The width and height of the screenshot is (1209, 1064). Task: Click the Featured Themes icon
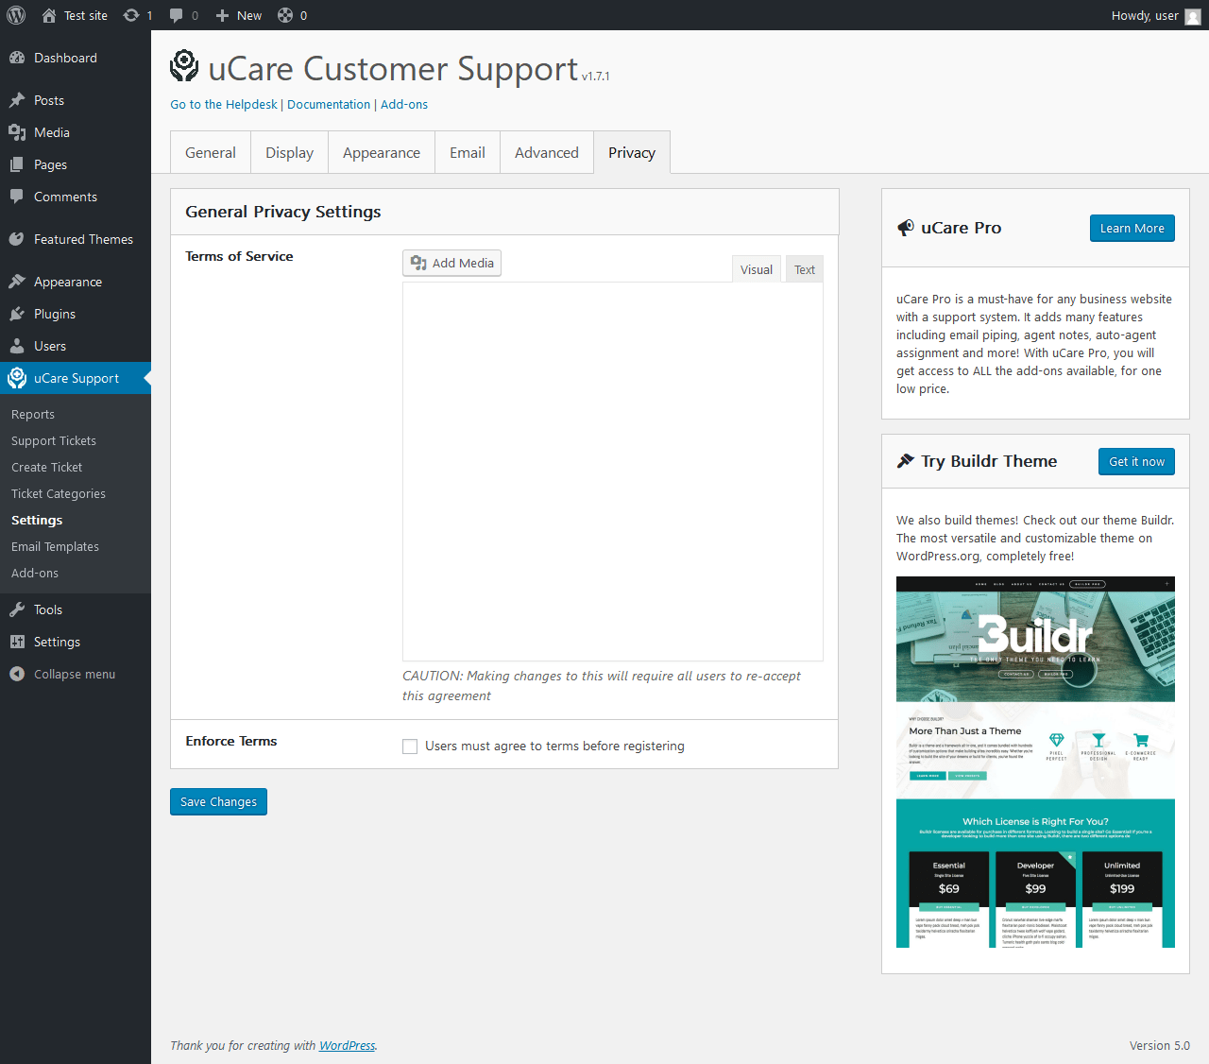tap(17, 239)
